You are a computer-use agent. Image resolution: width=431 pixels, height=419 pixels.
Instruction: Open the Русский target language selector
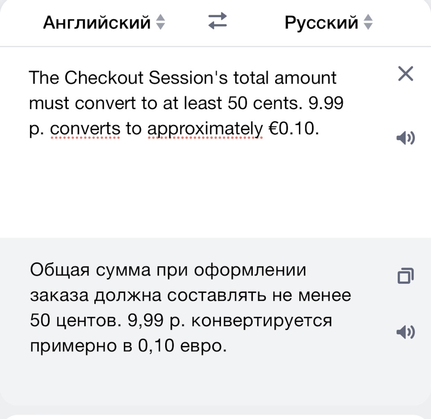coord(321,22)
